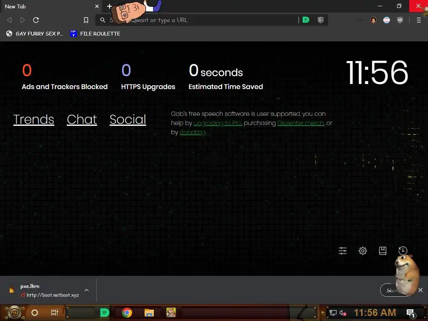Open Task View in taskbar
Image resolution: width=428 pixels, height=321 pixels.
click(x=55, y=313)
